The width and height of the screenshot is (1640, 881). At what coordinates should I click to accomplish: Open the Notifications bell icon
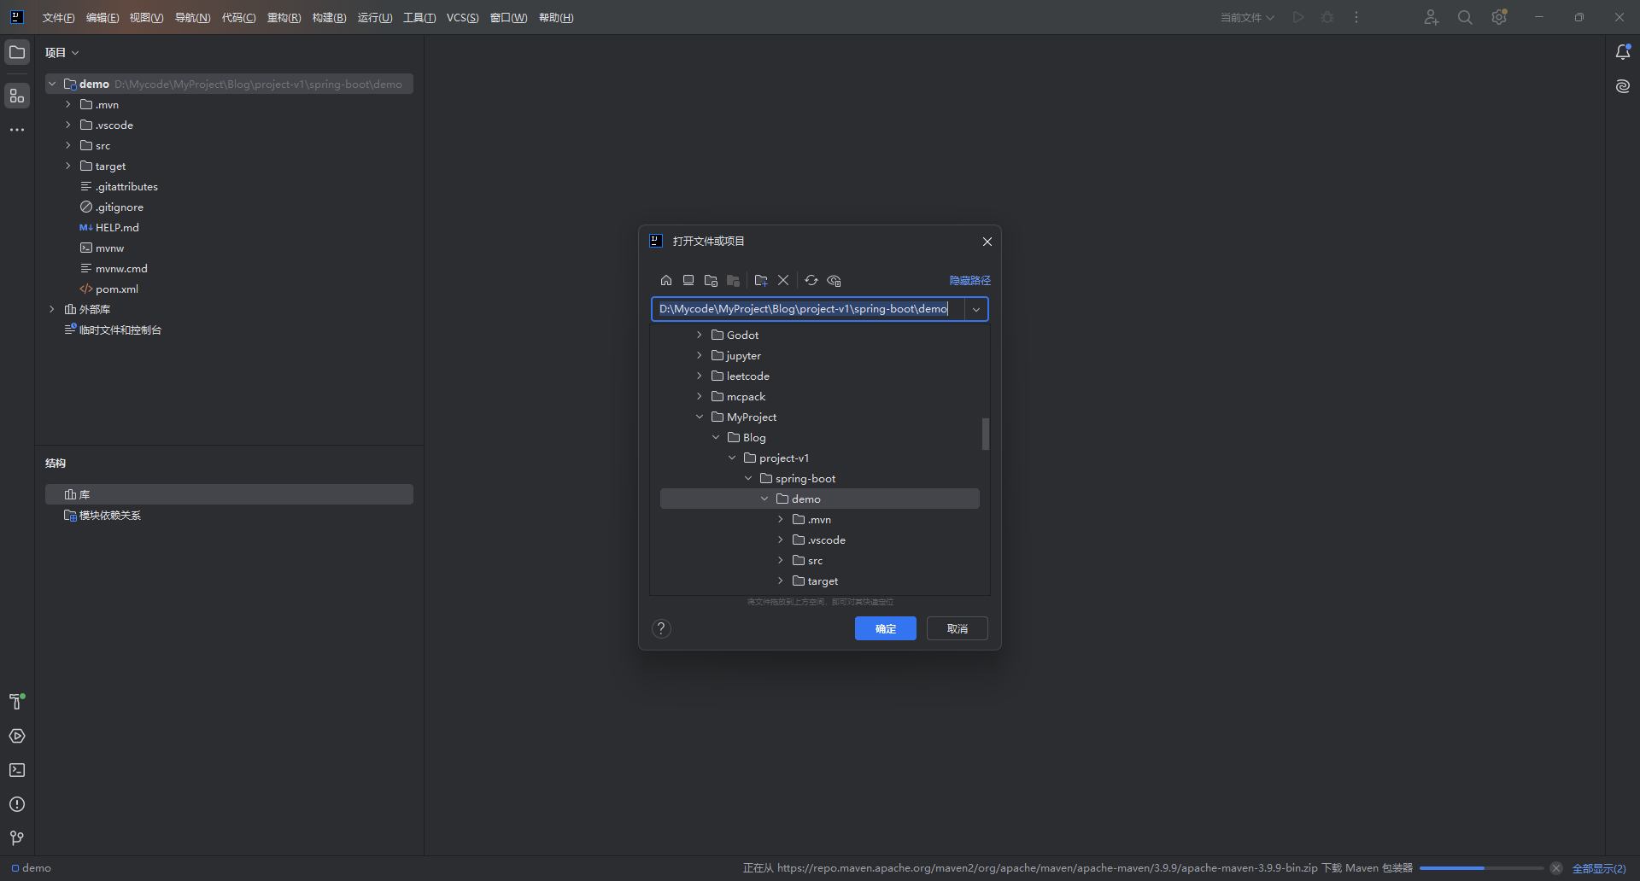1622,52
